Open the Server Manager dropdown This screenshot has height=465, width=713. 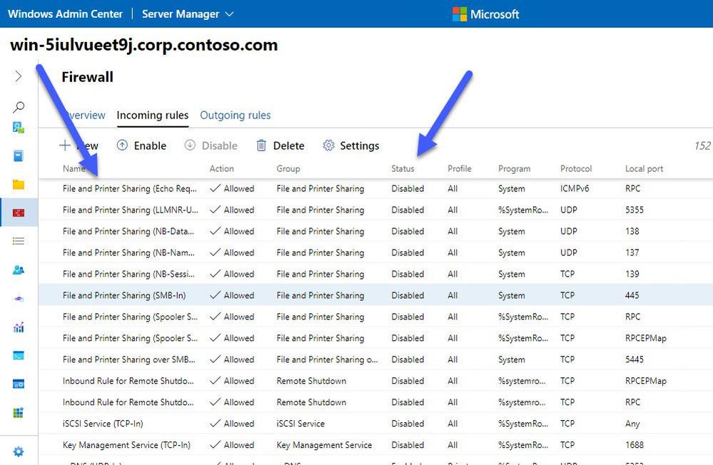point(188,14)
